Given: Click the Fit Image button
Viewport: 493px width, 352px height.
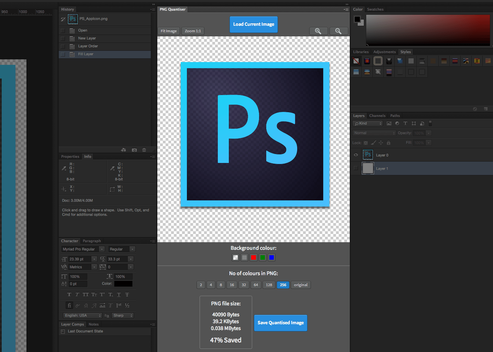Looking at the screenshot, I should tap(169, 31).
